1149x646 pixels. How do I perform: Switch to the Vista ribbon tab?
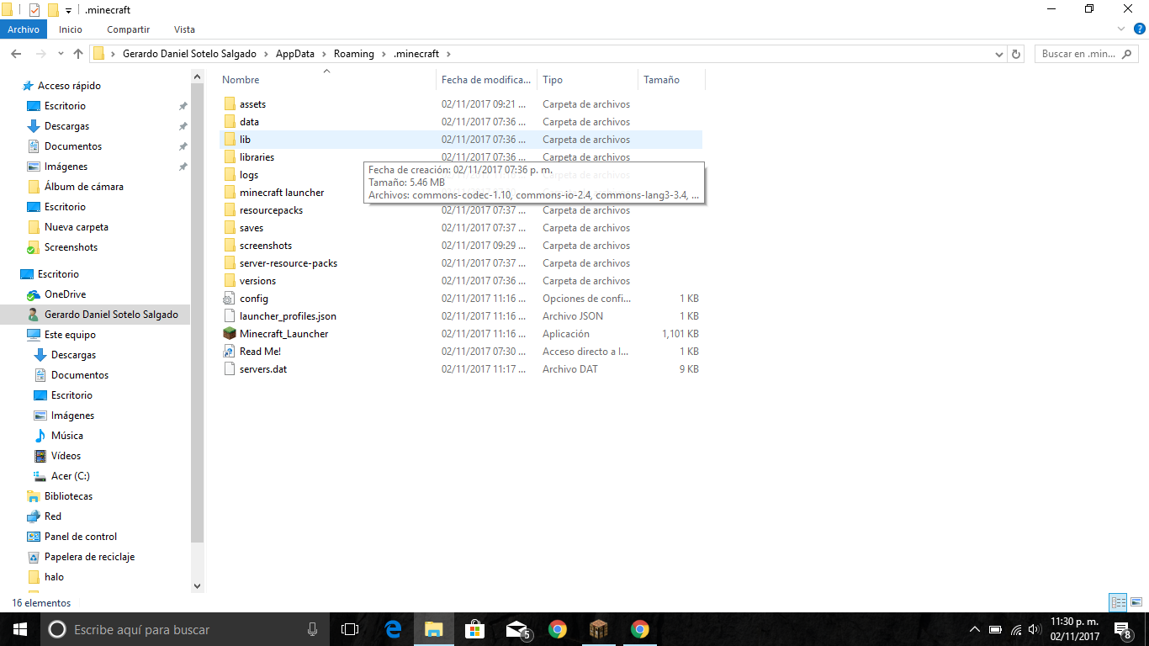click(x=184, y=29)
